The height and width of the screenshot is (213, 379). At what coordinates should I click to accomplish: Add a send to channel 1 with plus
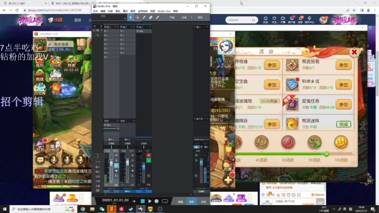117,121
